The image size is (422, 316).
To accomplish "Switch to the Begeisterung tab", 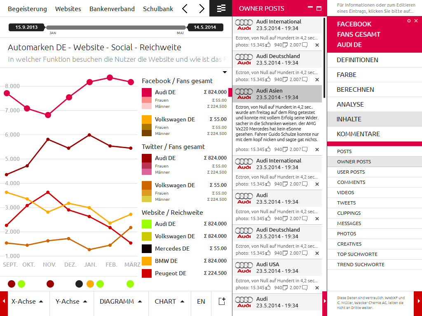I will 27,9.
